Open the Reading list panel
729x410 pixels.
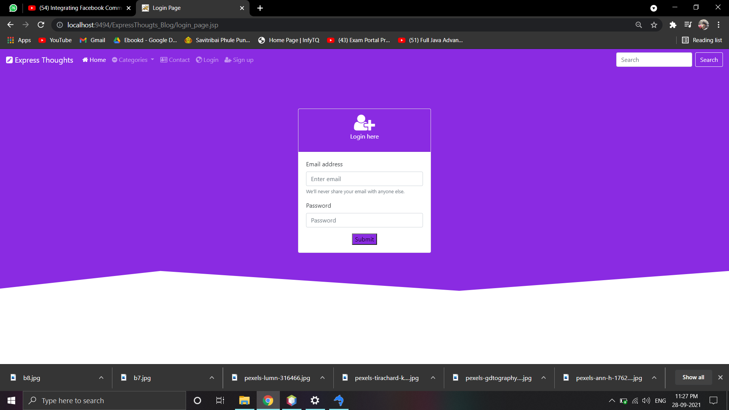click(x=702, y=40)
